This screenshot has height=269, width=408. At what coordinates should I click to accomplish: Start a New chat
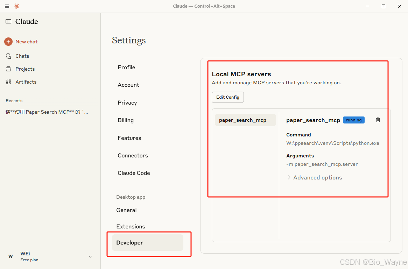[27, 42]
